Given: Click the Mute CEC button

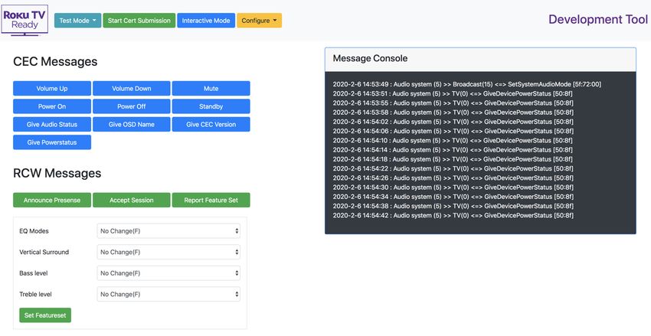Looking at the screenshot, I should coord(211,88).
